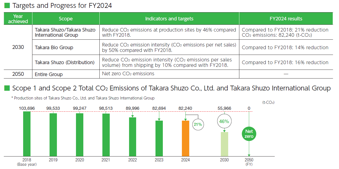Click the light green 2030 target bar

point(224,144)
